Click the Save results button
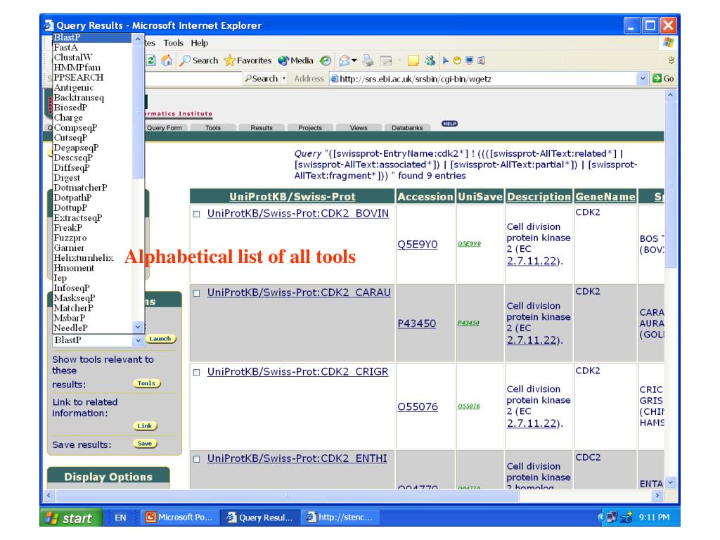Screen dimensions: 720x540 tap(145, 444)
